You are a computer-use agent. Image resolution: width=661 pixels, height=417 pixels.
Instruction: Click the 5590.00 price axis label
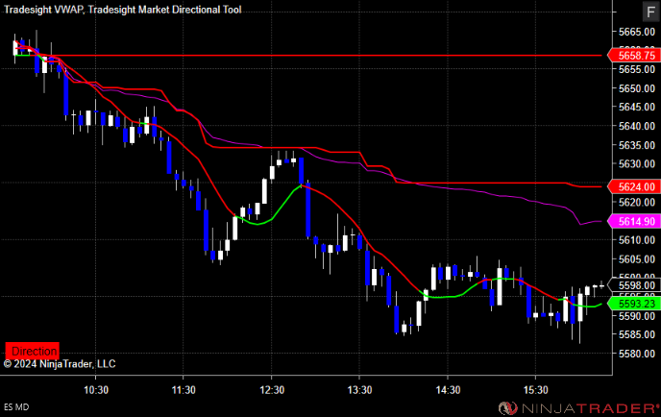(x=637, y=316)
